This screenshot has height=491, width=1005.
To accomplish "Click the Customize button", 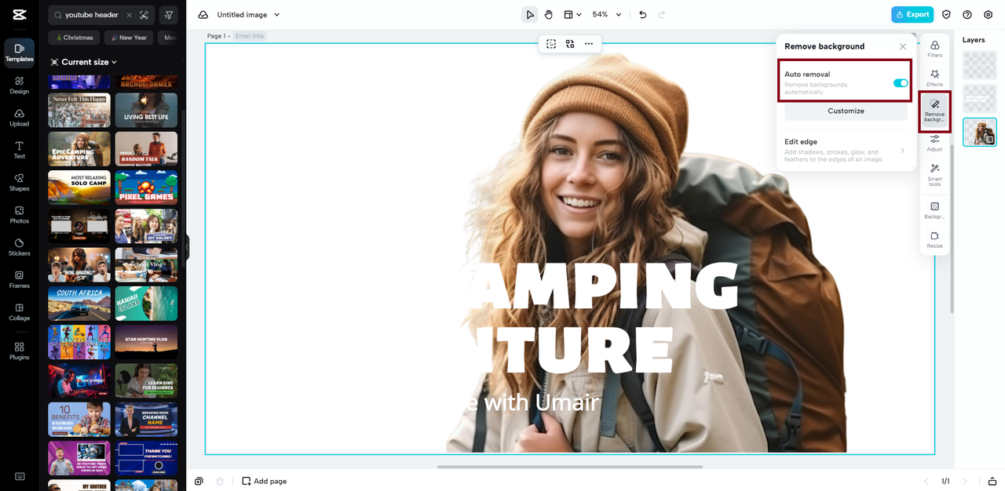I will [846, 111].
